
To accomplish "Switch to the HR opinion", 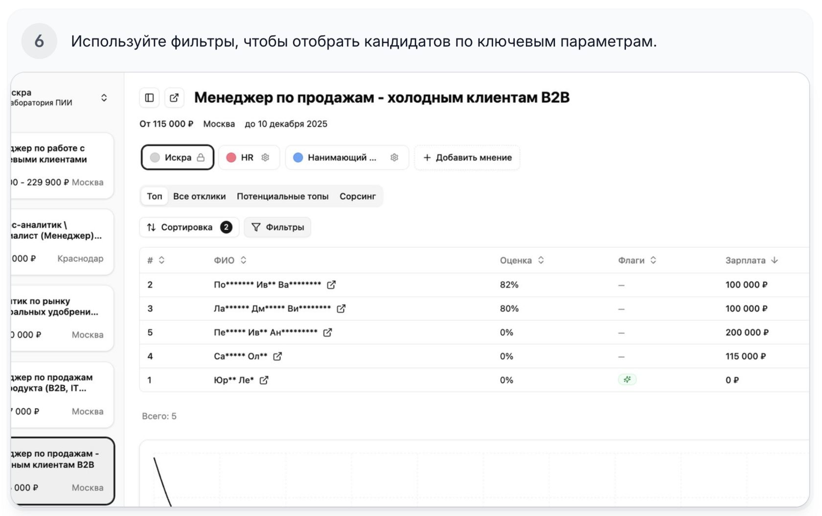I will click(242, 158).
